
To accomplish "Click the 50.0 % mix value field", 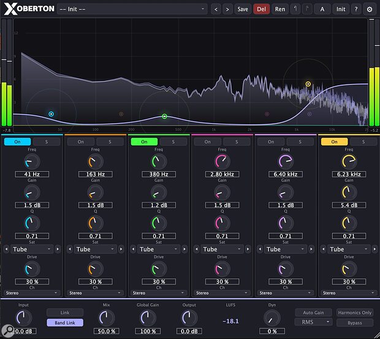I will pos(106,331).
